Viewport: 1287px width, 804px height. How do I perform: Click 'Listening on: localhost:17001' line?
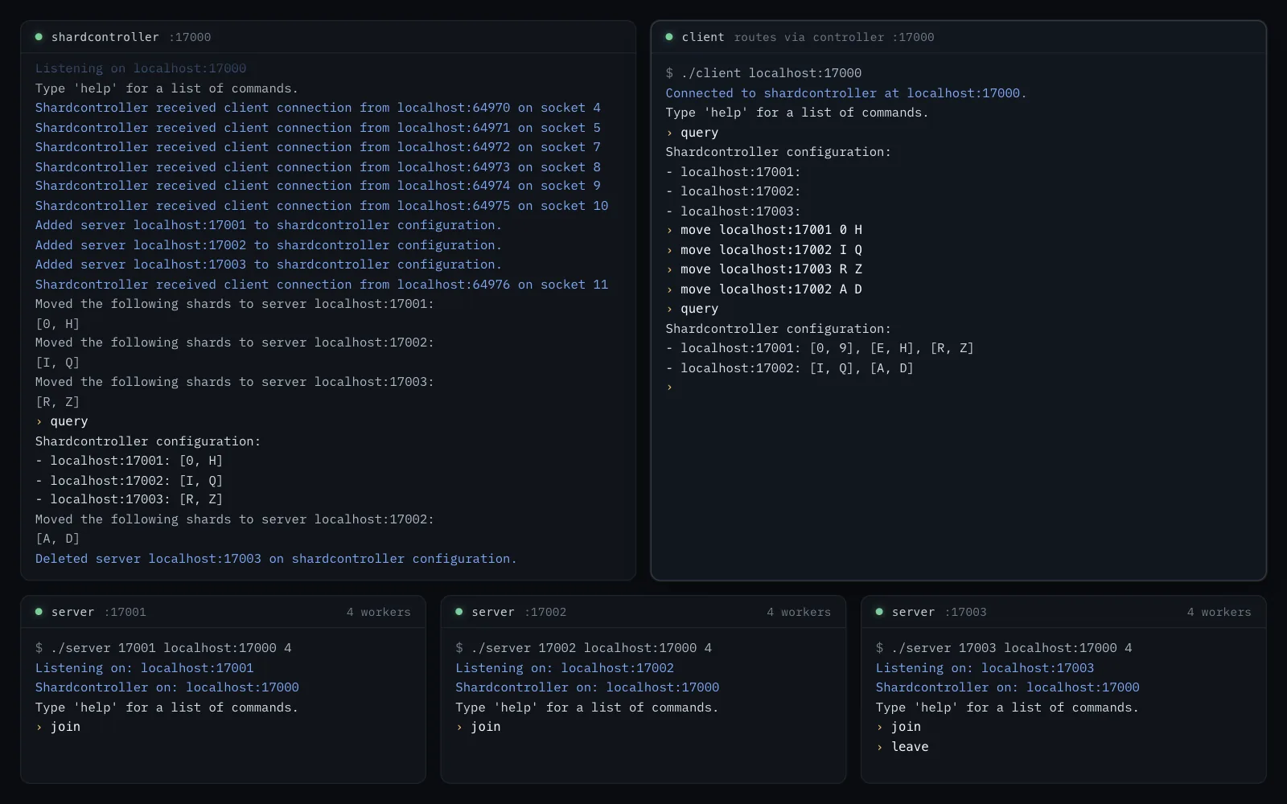point(145,668)
